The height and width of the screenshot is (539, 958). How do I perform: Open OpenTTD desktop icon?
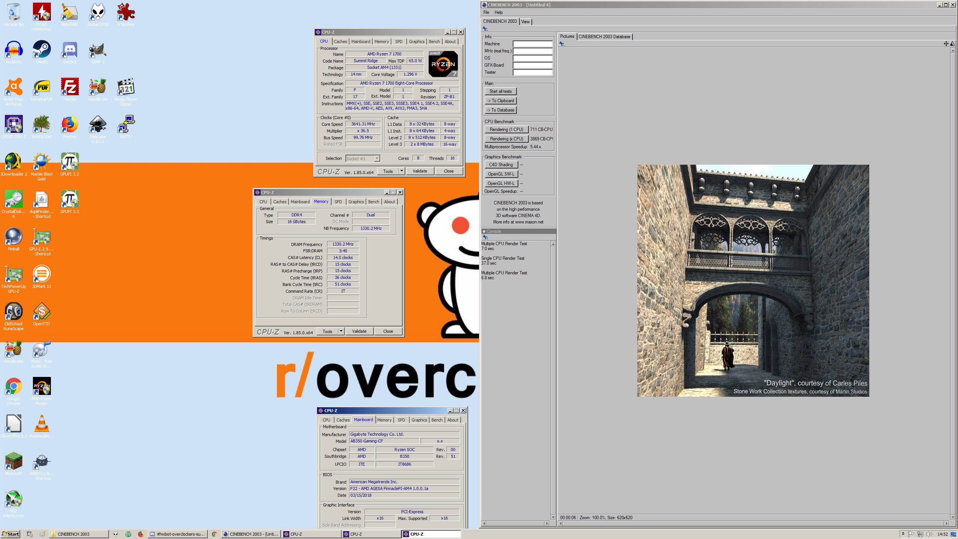pyautogui.click(x=42, y=314)
